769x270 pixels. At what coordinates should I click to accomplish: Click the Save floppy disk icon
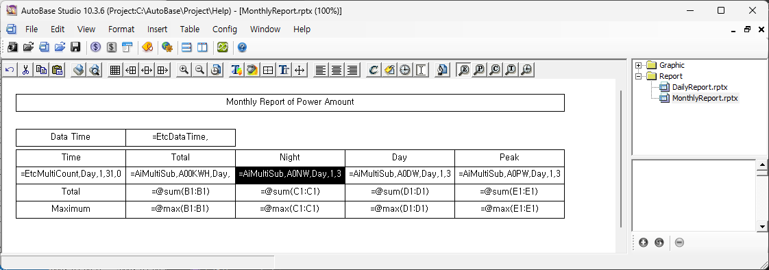coord(75,47)
